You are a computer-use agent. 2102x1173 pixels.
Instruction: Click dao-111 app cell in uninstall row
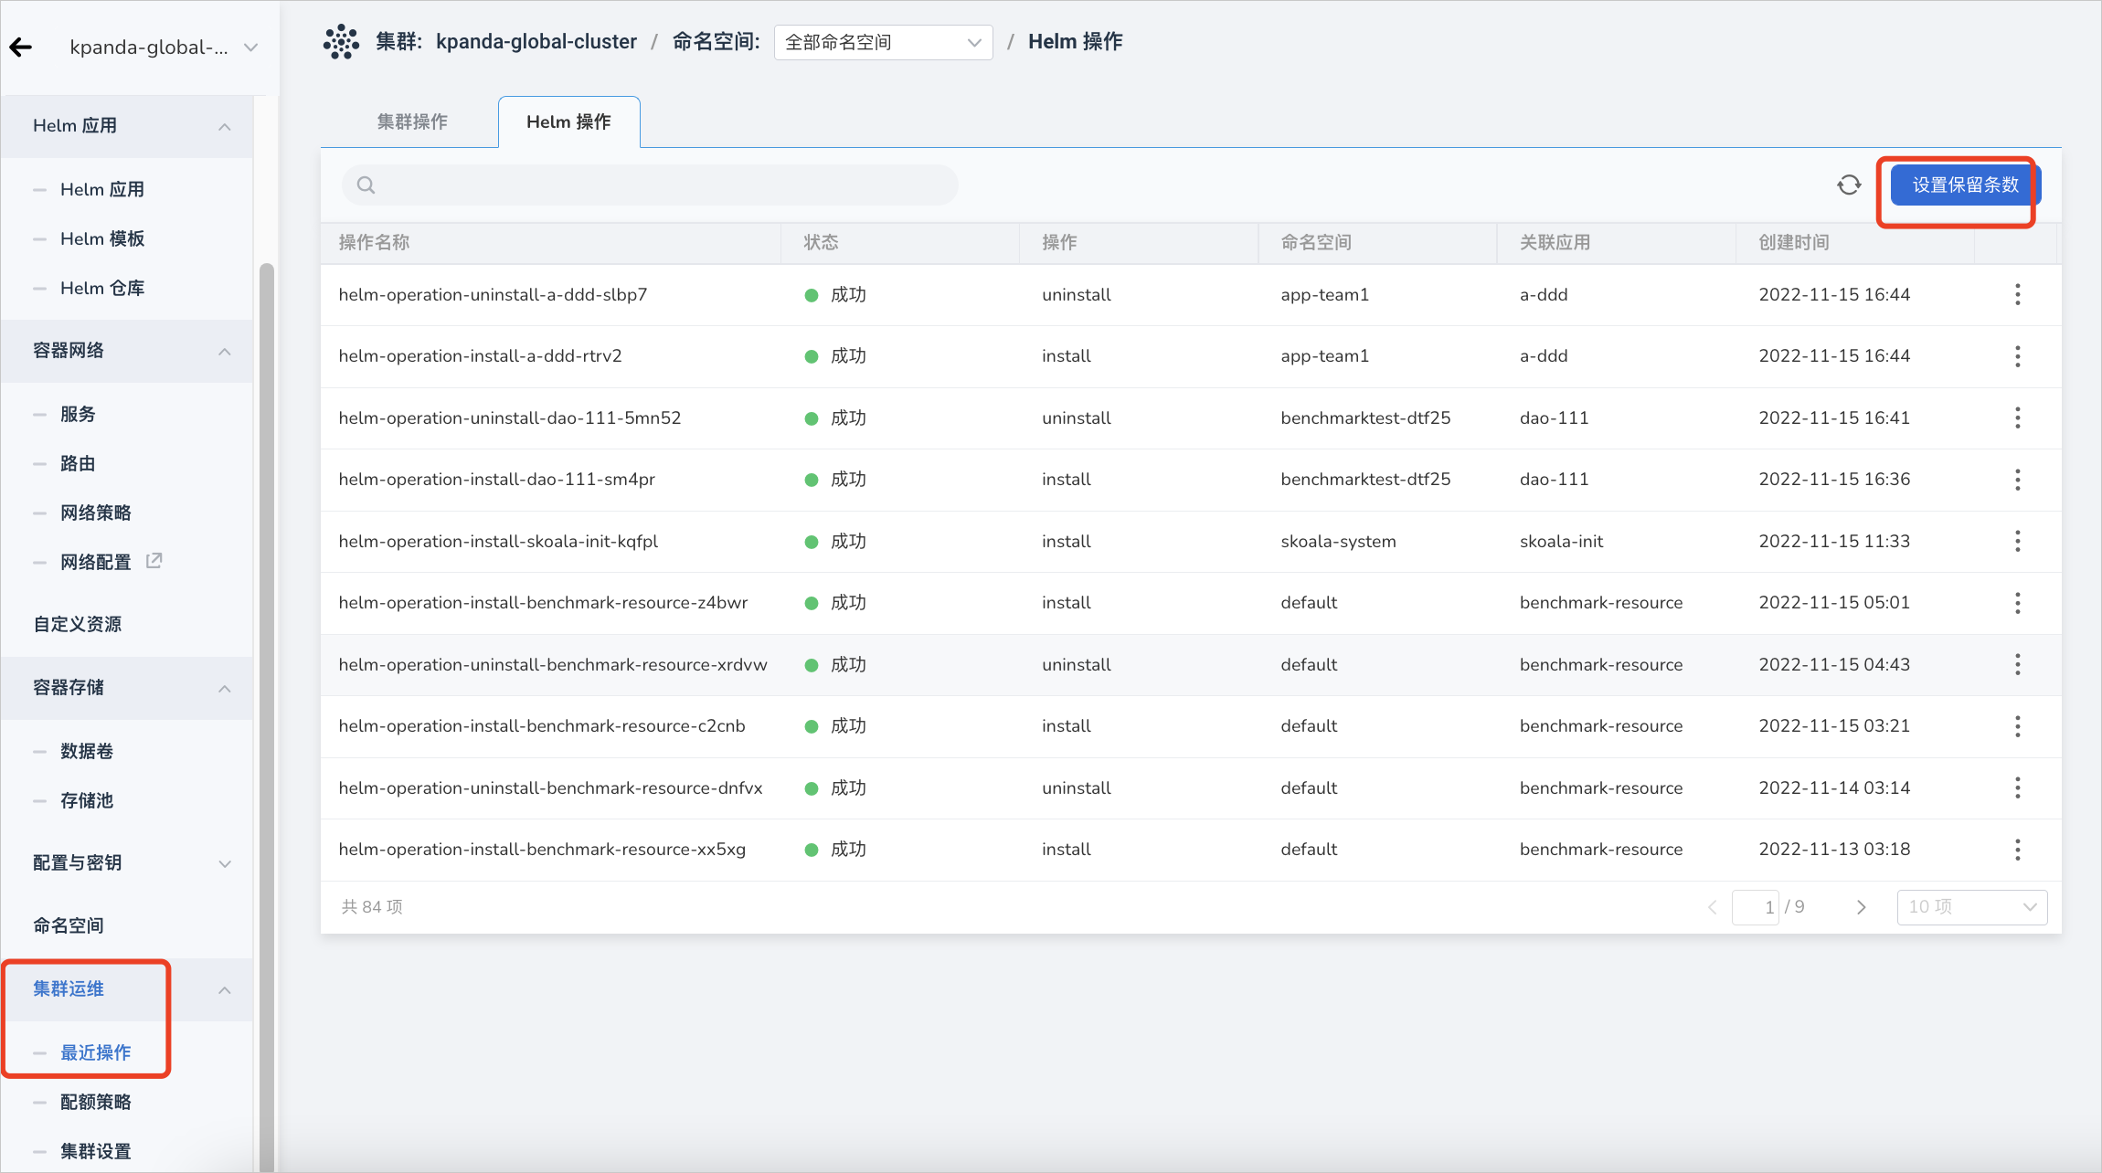pyautogui.click(x=1554, y=418)
